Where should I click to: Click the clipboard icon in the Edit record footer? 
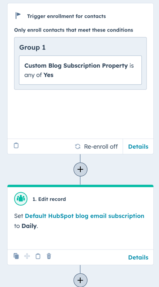point(38,256)
